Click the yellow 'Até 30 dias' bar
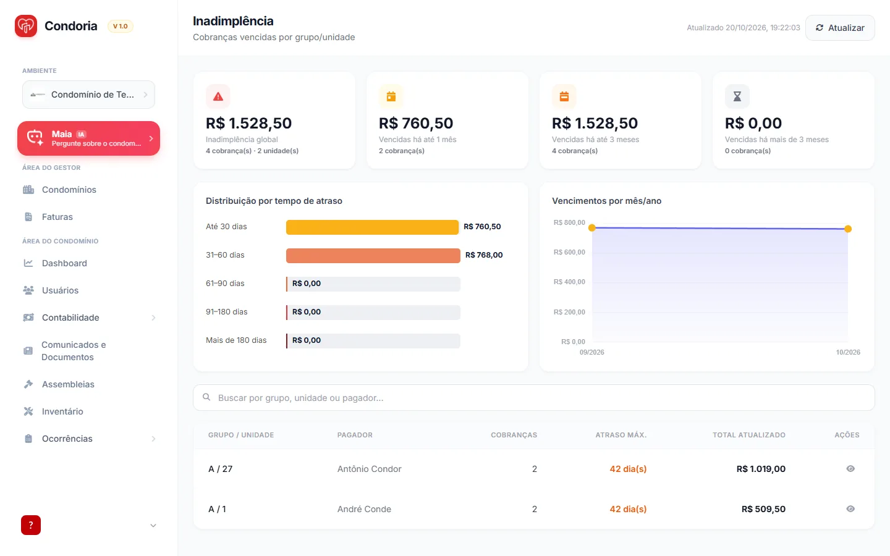 click(x=372, y=227)
